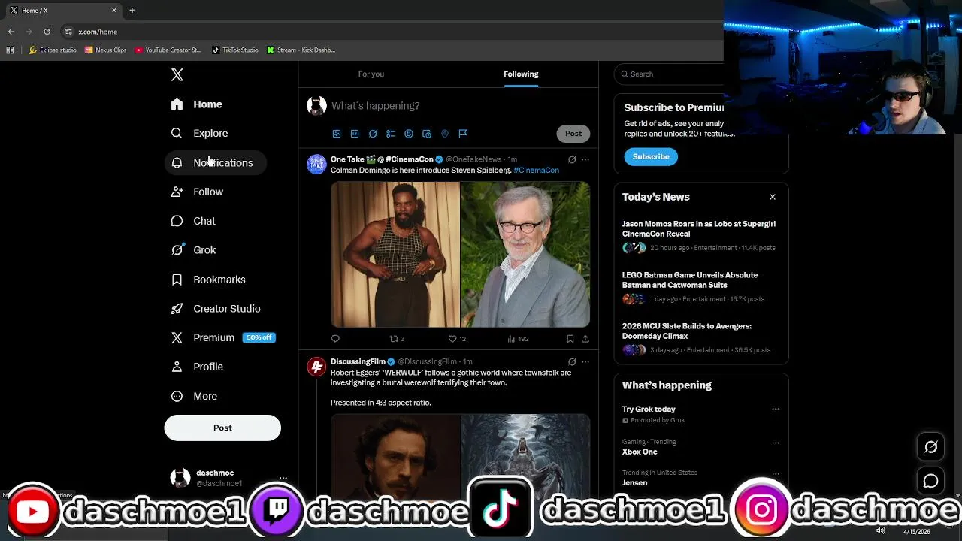Tag location icon in the composer
Image resolution: width=962 pixels, height=541 pixels.
[445, 134]
